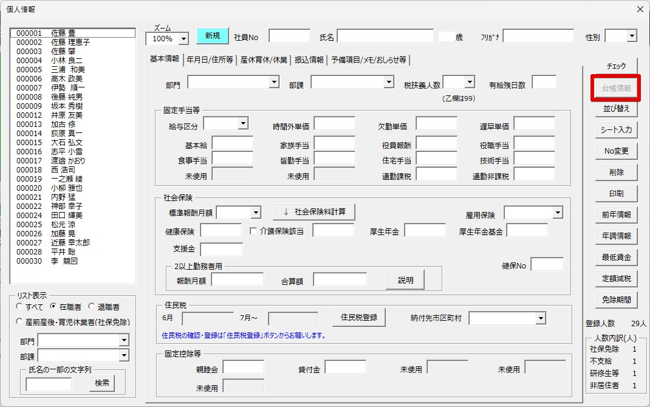Image resolution: width=650 pixels, height=407 pixels.
Task: Click the cyan 新規 button
Action: pyautogui.click(x=212, y=36)
